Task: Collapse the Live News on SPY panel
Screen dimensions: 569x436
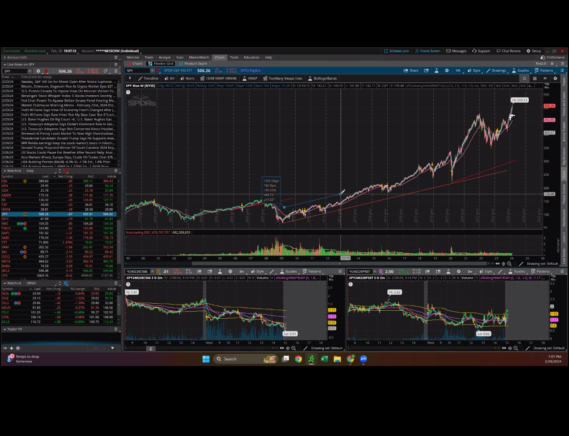Action: 5,64
